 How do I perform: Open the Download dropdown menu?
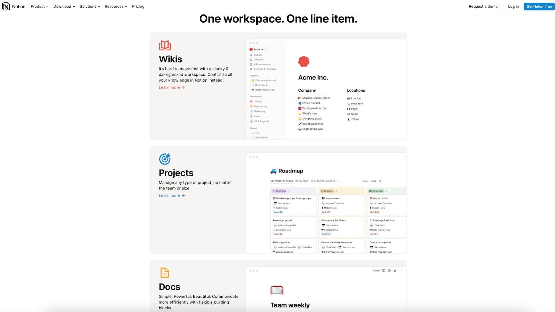[x=64, y=7]
